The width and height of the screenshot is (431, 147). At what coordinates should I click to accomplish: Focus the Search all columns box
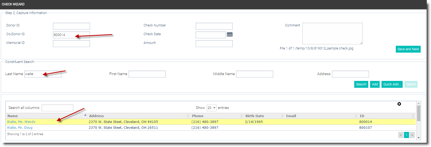pyautogui.click(x=57, y=108)
